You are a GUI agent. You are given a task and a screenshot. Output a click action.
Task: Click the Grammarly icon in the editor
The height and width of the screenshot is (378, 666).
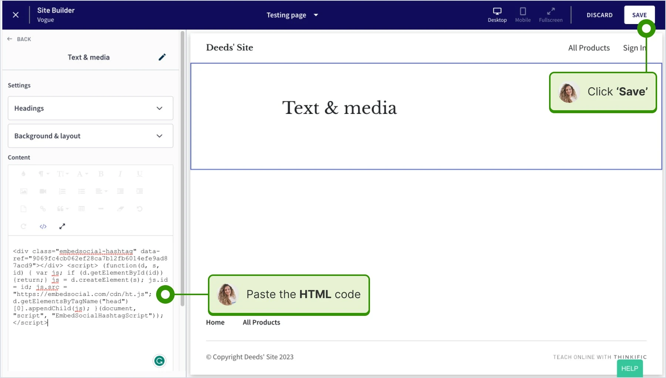[159, 361]
